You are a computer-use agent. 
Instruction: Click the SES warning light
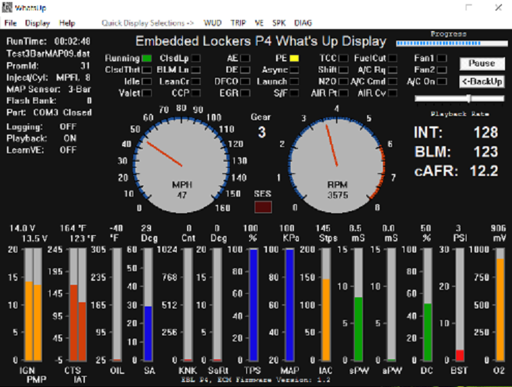coord(262,206)
